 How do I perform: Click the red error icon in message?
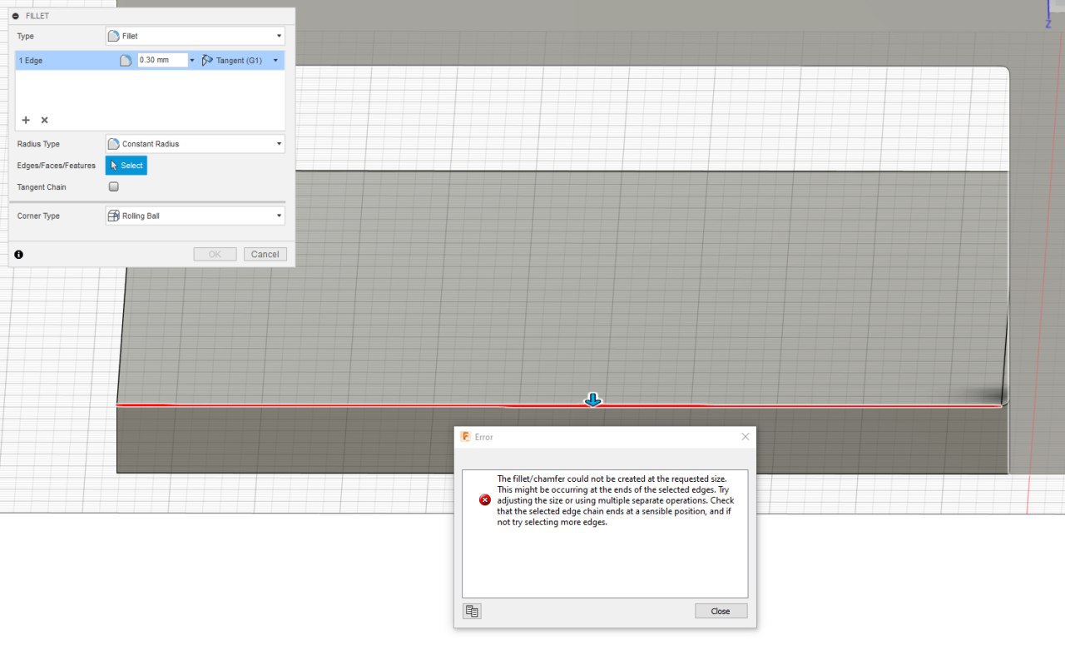tap(485, 499)
